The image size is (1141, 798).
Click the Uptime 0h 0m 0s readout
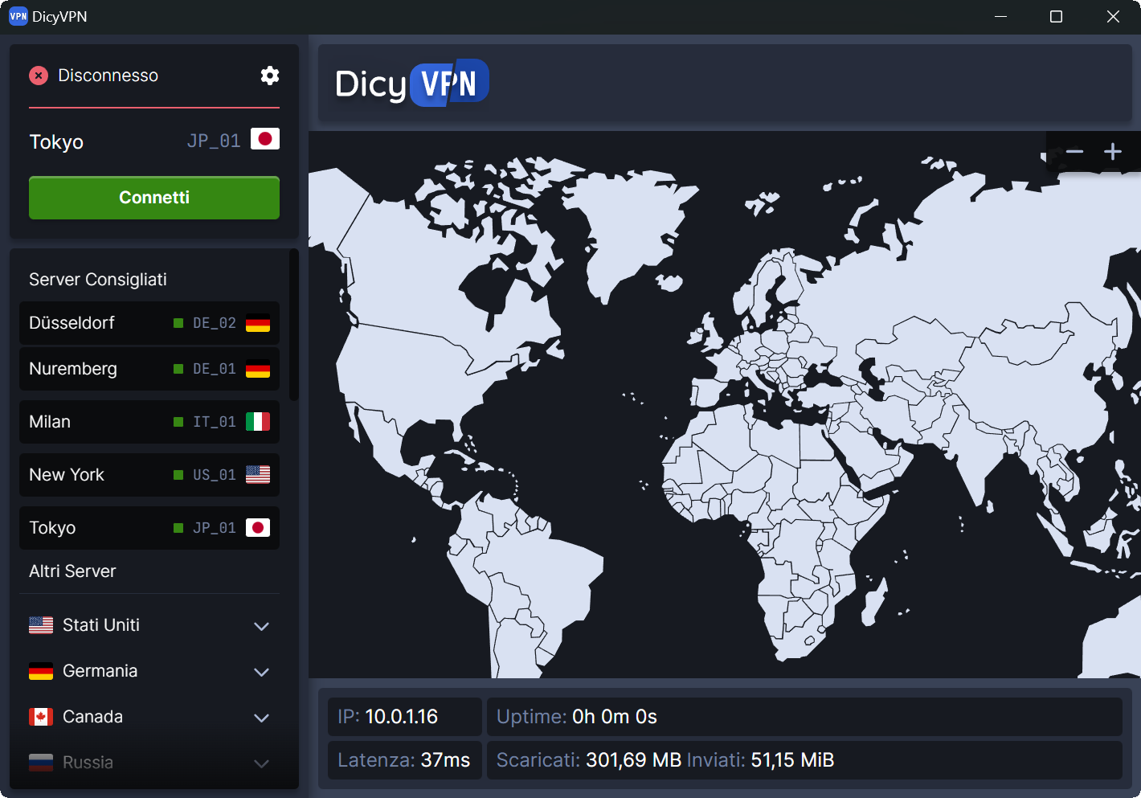pyautogui.click(x=804, y=717)
